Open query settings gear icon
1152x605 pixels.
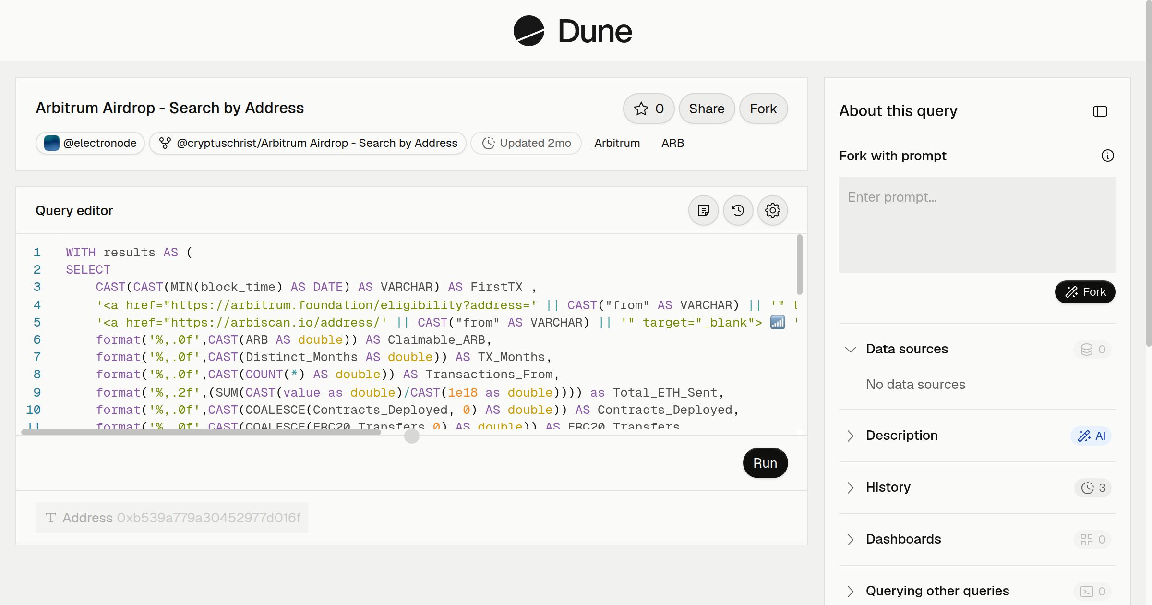[773, 210]
